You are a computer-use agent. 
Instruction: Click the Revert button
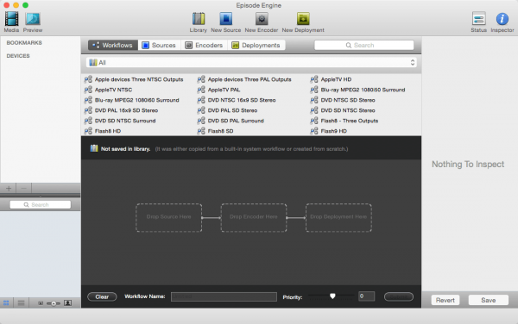point(445,300)
